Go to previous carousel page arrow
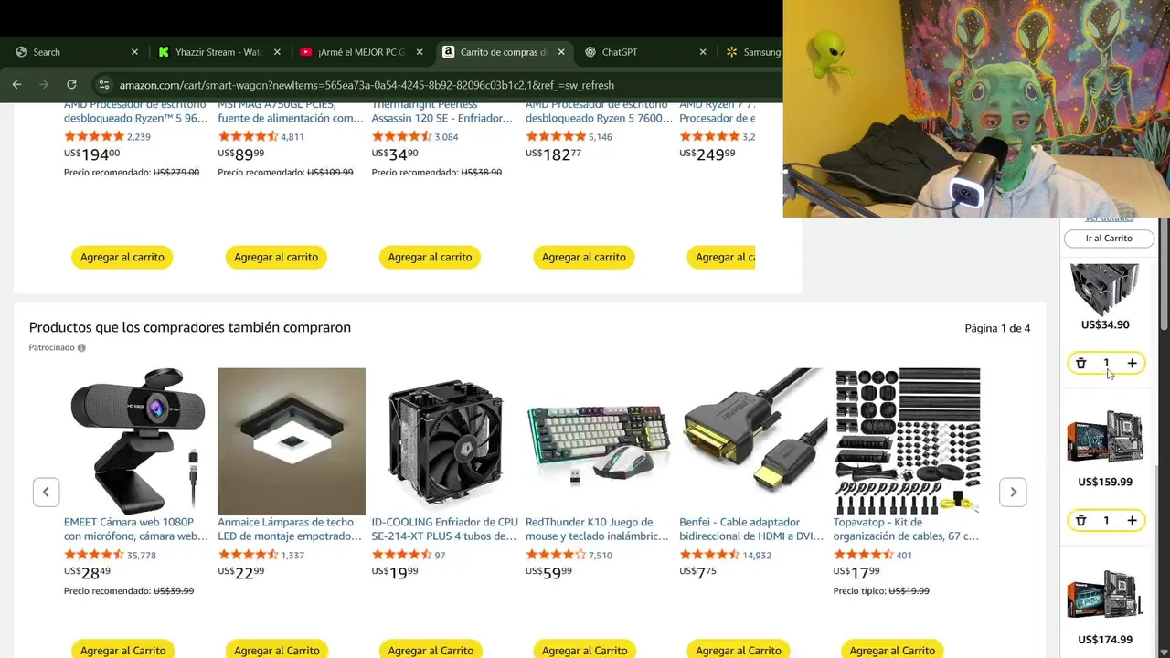1170x658 pixels. [46, 492]
